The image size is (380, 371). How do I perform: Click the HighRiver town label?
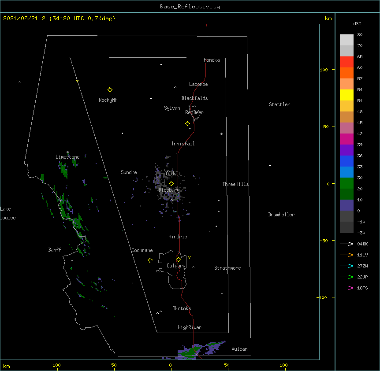click(190, 327)
